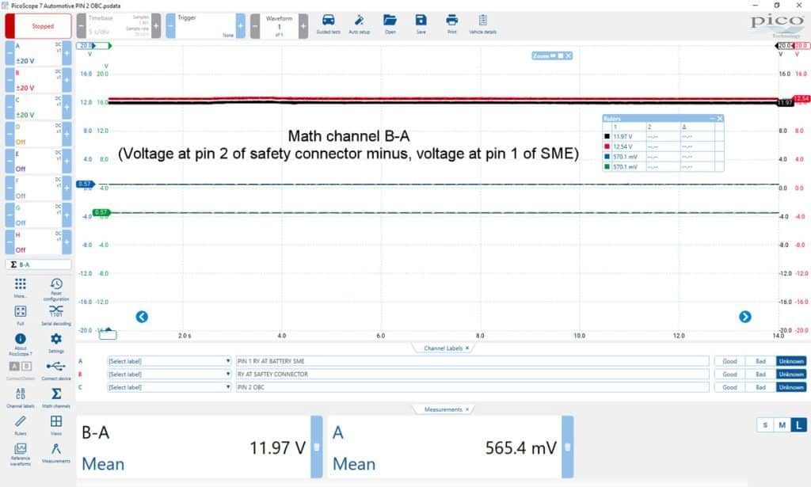Decrease timebase with minus button
The height and width of the screenshot is (487, 811).
[82, 26]
